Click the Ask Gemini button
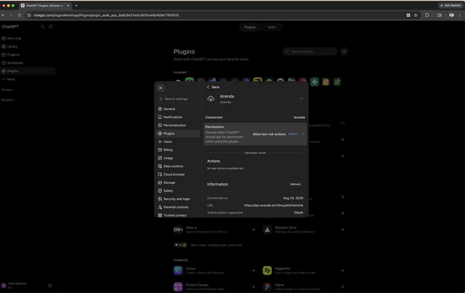This screenshot has height=293, width=465. [x=450, y=5]
